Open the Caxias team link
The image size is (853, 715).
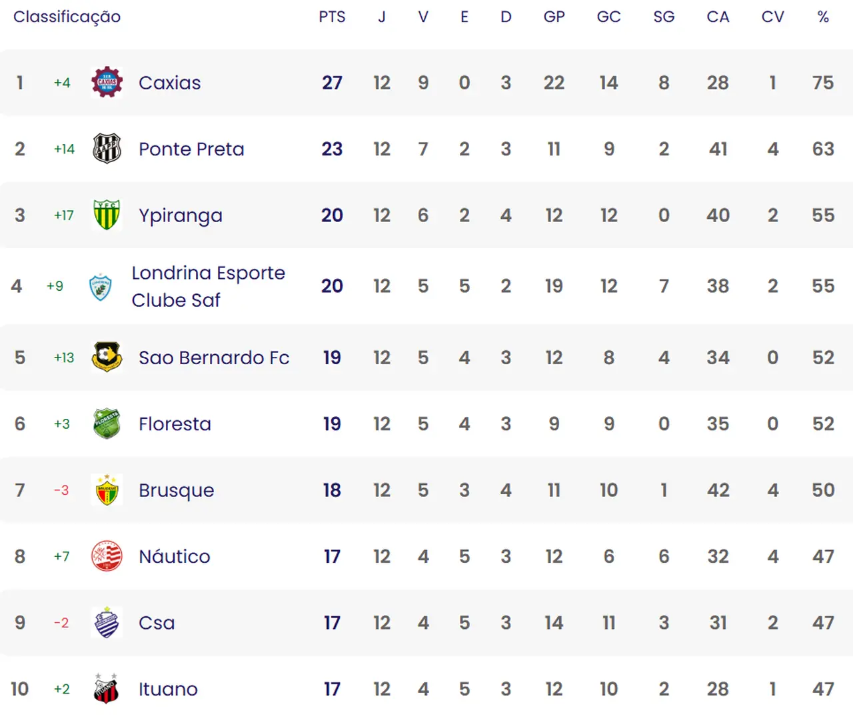(x=169, y=83)
